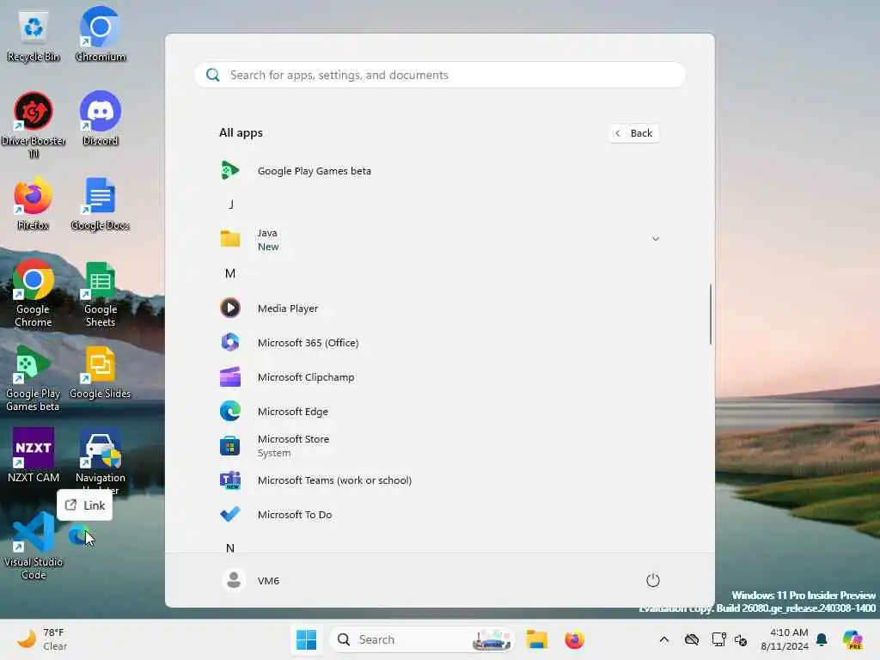Open weather widget showing 78°F Clear

click(42, 639)
